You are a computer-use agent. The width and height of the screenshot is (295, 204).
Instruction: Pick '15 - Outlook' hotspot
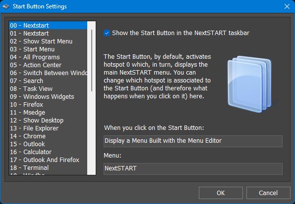point(48,144)
